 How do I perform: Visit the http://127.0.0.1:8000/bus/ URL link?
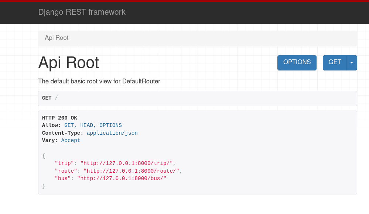click(122, 179)
